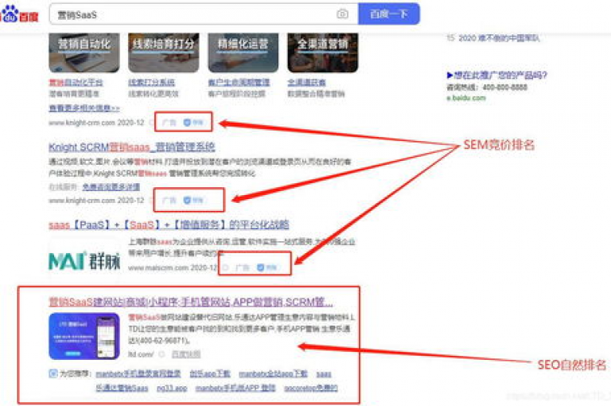Open the ng33.app recommended link

172,388
